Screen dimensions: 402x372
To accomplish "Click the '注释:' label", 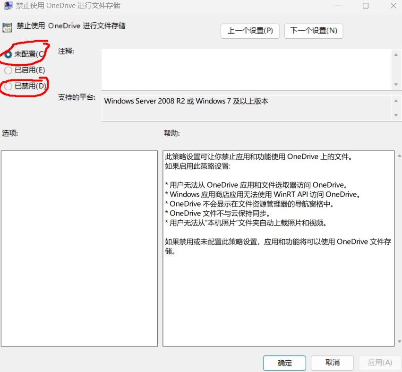I will point(66,52).
